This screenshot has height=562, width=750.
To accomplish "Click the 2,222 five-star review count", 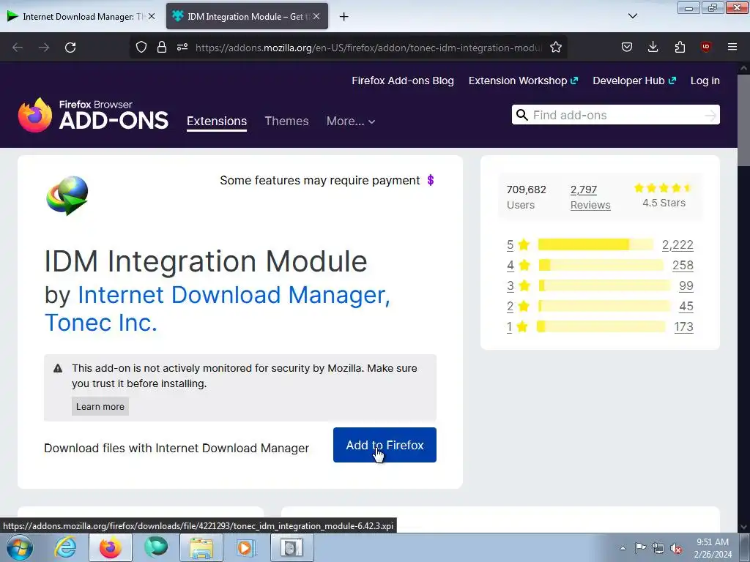I will point(677,244).
